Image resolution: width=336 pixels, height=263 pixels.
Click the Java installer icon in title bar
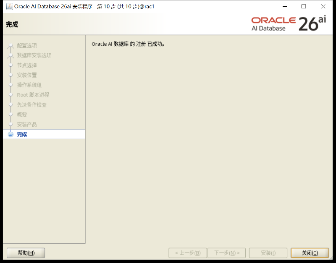click(9, 6)
